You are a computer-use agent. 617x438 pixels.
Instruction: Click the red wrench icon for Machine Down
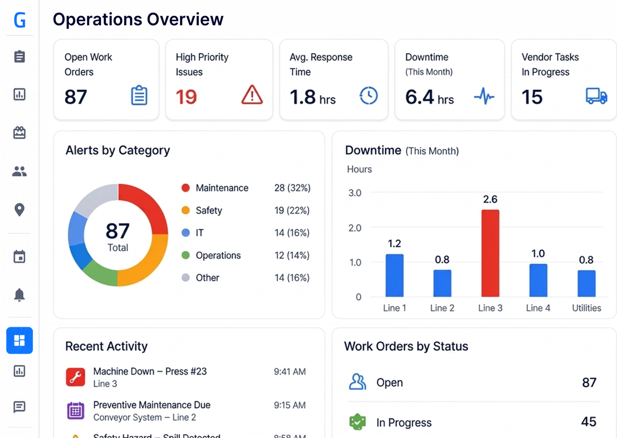coord(75,377)
